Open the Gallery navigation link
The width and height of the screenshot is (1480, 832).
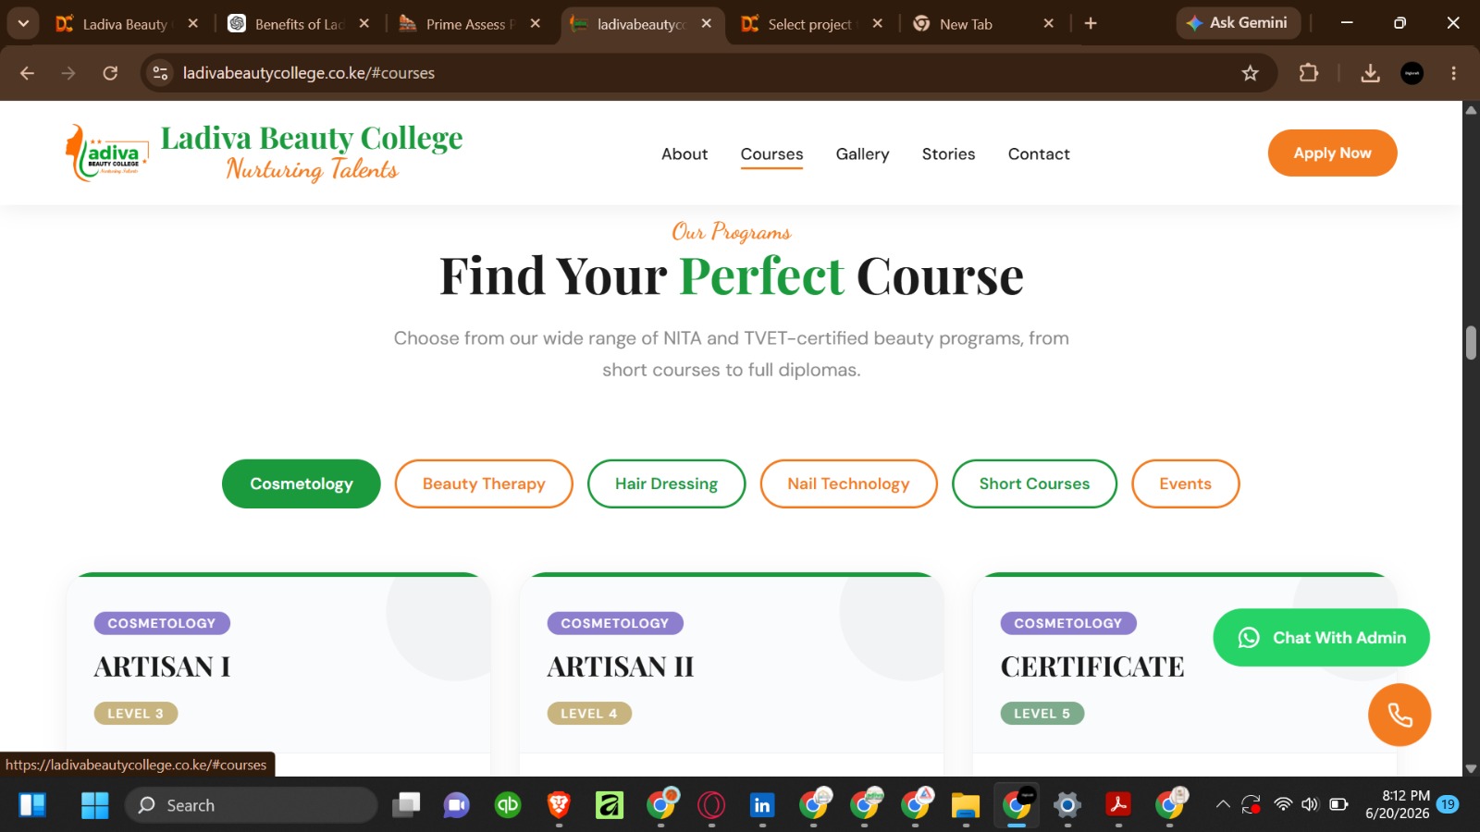click(x=862, y=154)
